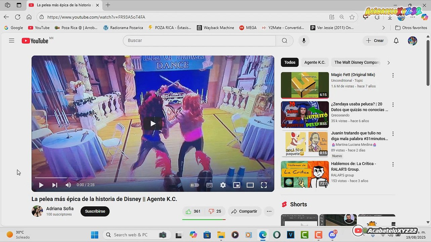Add this page to favorites with the star
431x242 pixels.
click(352, 17)
